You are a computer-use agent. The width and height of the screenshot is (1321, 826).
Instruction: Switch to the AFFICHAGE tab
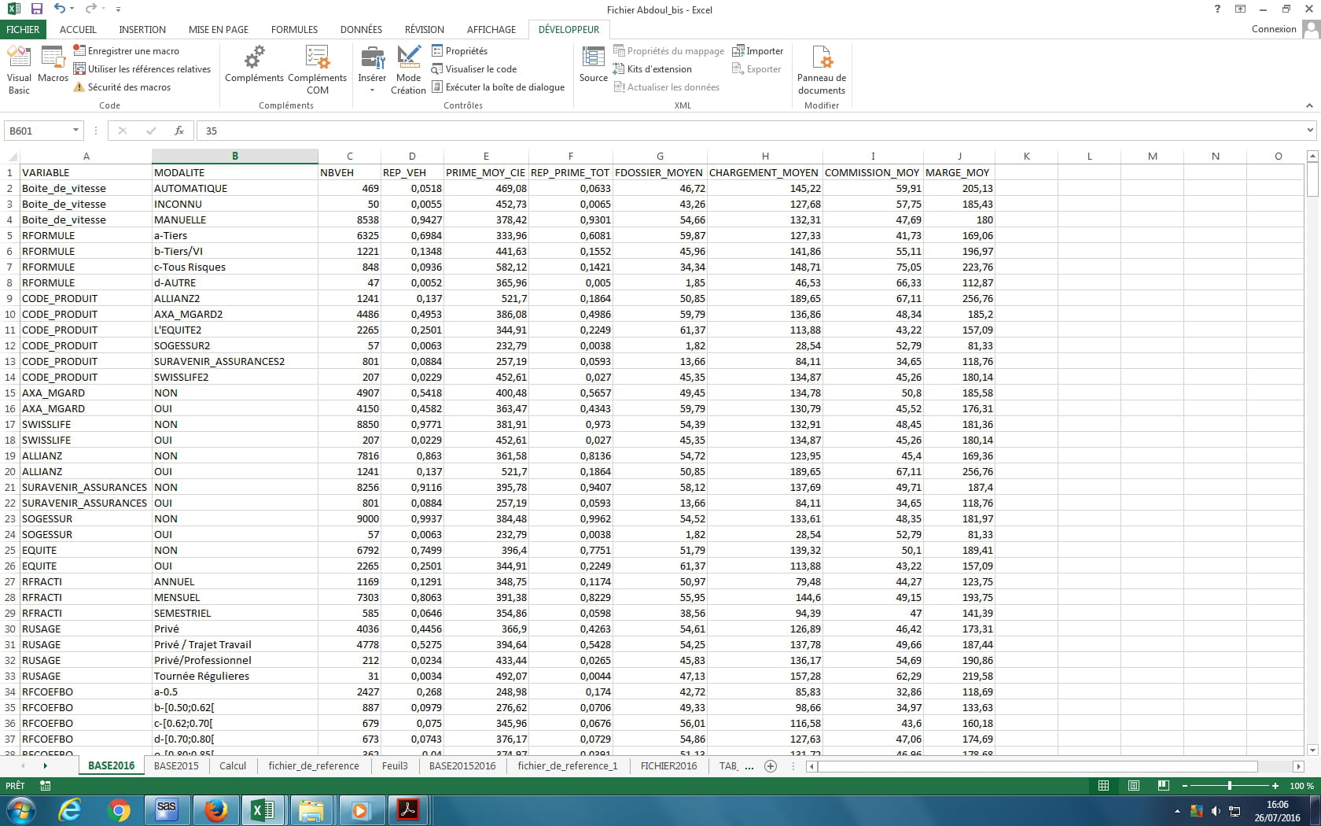coord(491,29)
